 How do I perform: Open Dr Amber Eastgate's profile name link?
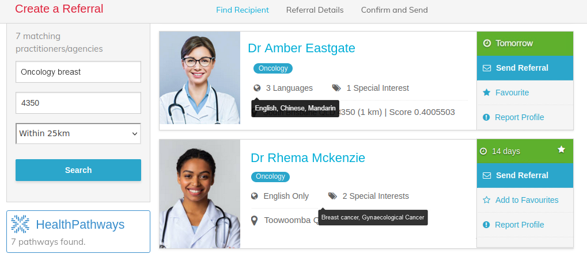(301, 48)
